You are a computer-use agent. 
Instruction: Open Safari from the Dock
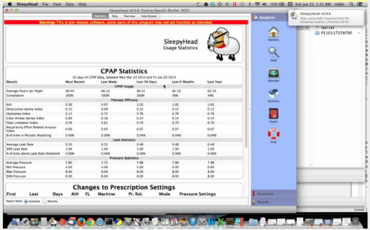[x=100, y=222]
